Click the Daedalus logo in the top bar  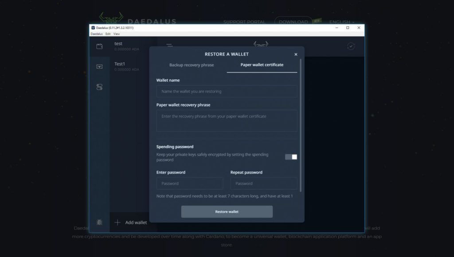[x=261, y=44]
